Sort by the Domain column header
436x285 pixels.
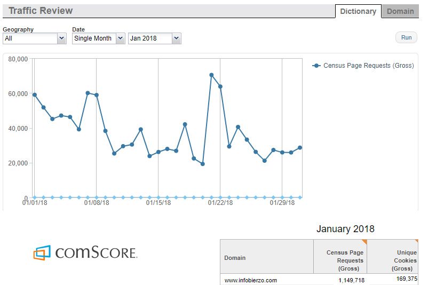tap(235, 258)
